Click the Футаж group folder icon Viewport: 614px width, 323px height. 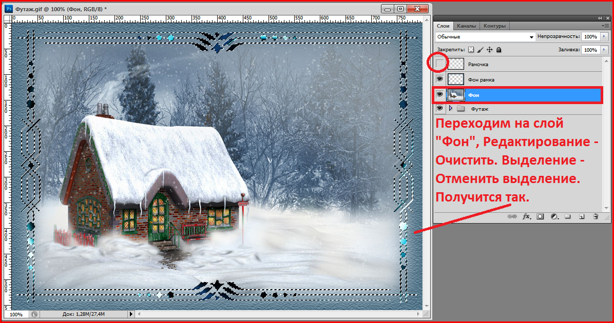[461, 108]
